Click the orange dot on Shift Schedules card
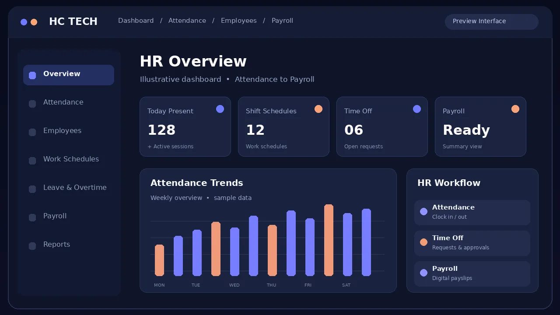The width and height of the screenshot is (560, 315). click(318, 109)
